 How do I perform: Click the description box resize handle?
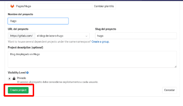coord(176,66)
